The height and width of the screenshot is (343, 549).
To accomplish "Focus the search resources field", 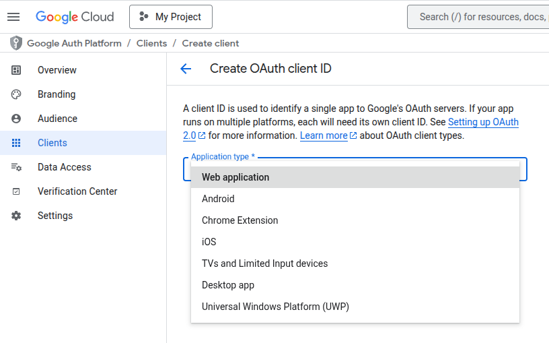I will pyautogui.click(x=478, y=17).
